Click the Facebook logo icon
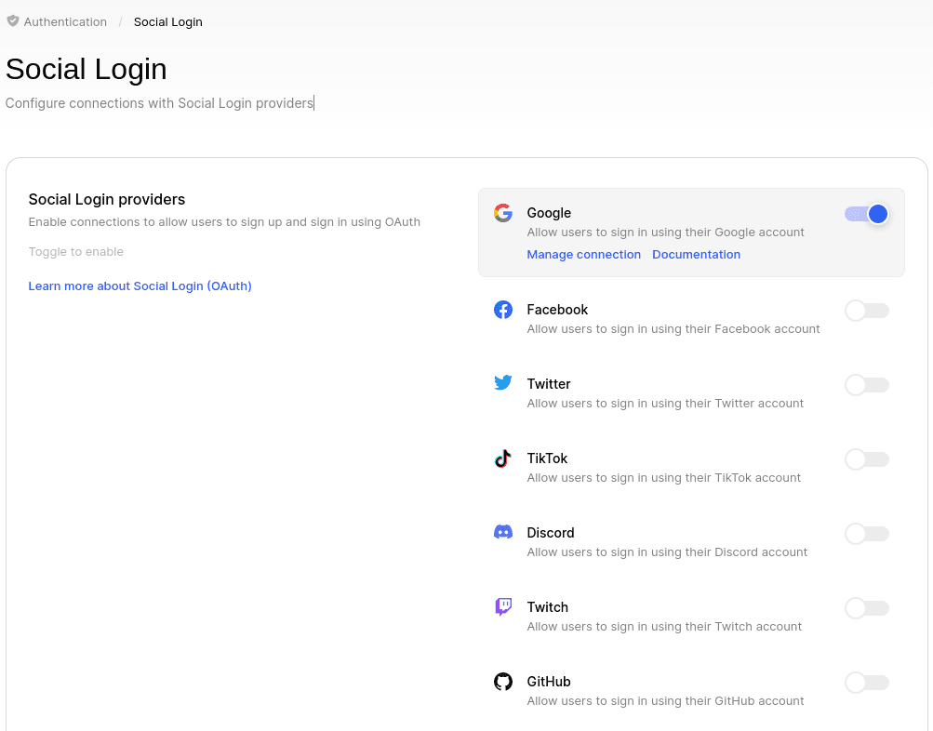933x731 pixels. click(503, 310)
